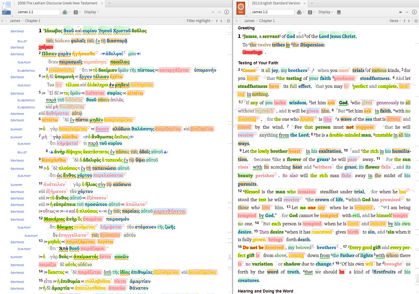Go forward in ESV panel history
The image size is (419, 294).
(407, 12)
